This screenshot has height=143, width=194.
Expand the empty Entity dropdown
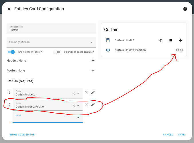[x=48, y=118]
